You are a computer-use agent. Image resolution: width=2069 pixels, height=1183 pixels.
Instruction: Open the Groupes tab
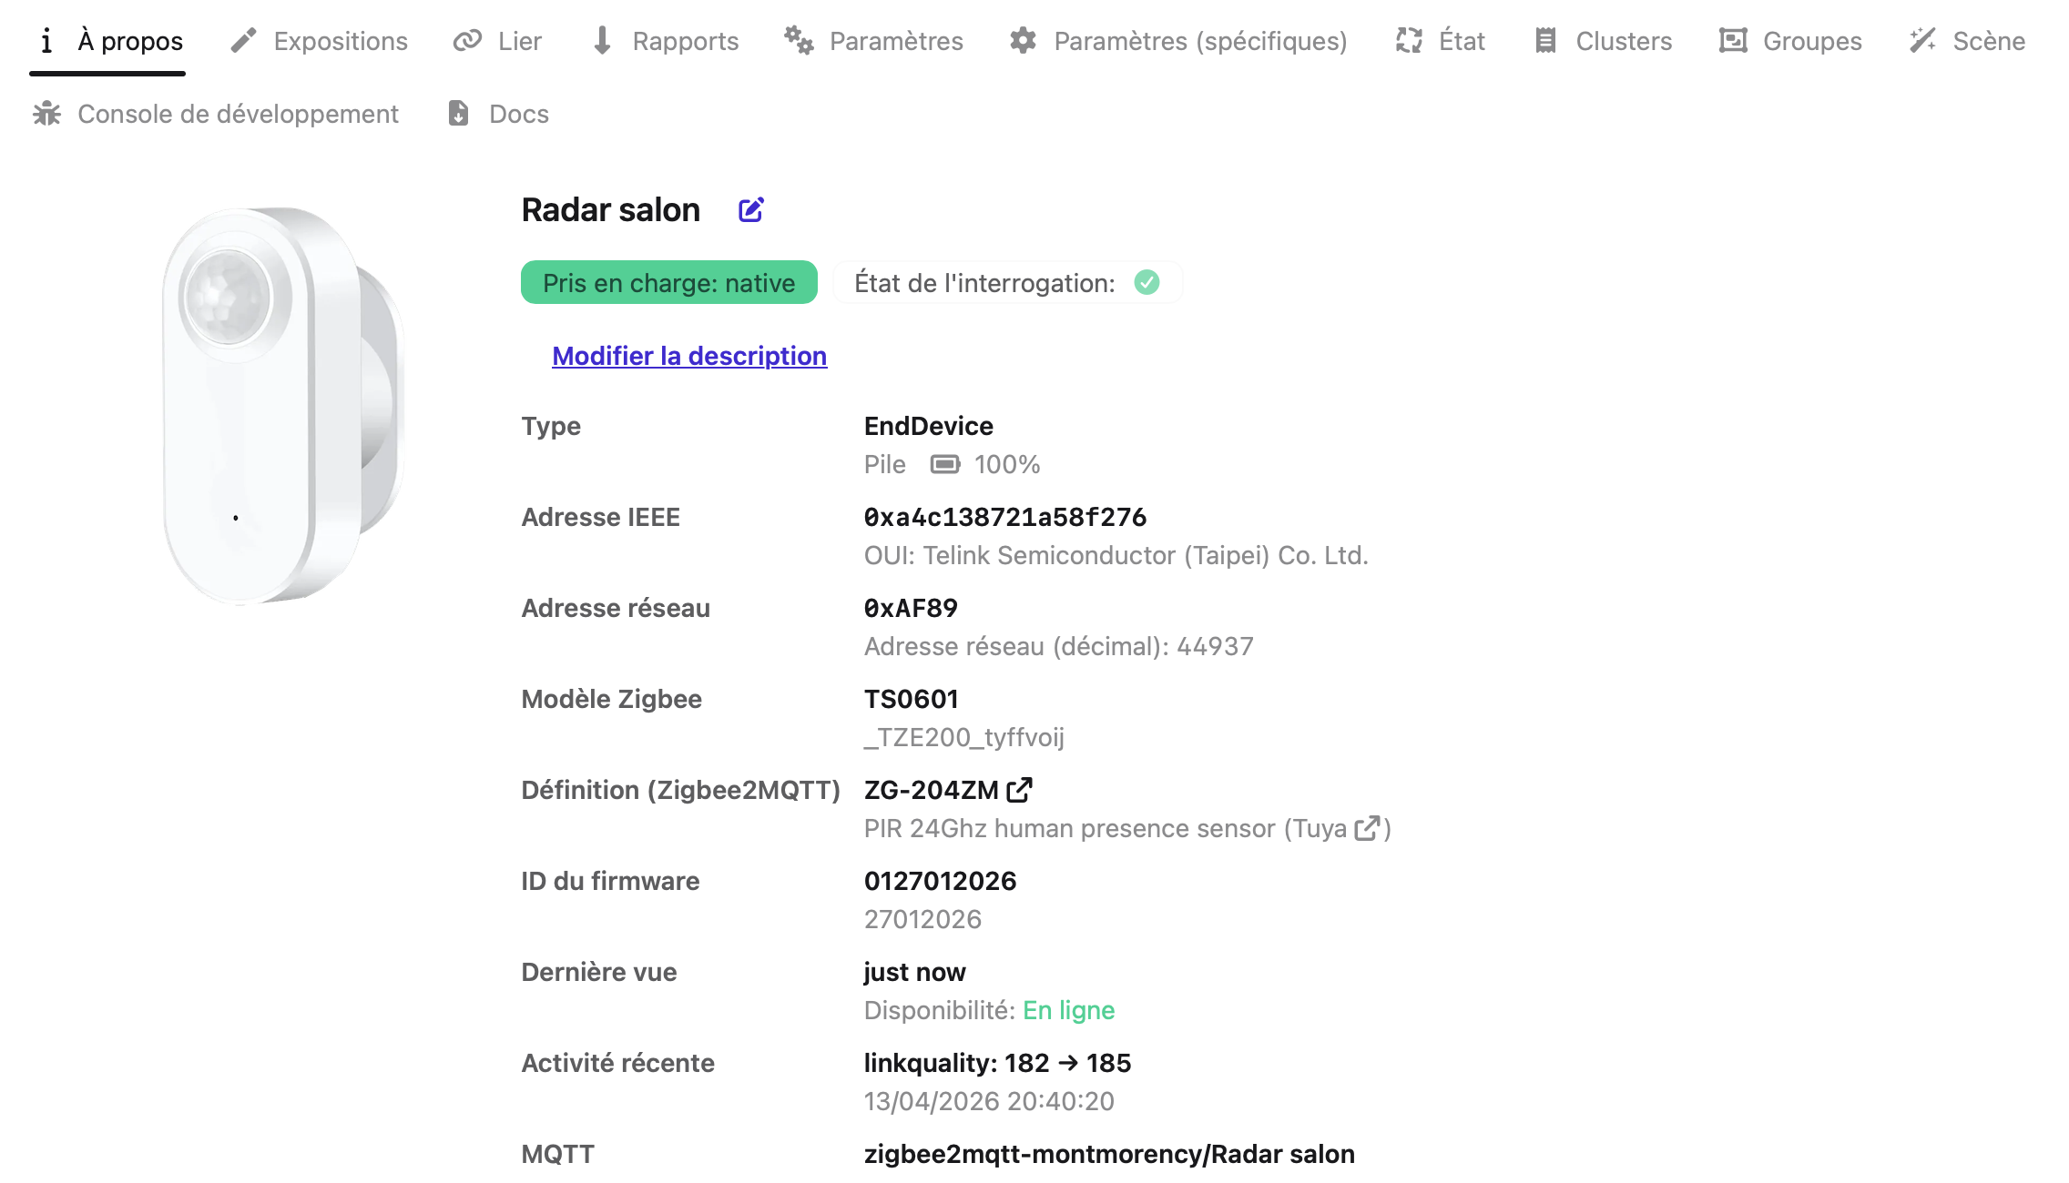1790,41
